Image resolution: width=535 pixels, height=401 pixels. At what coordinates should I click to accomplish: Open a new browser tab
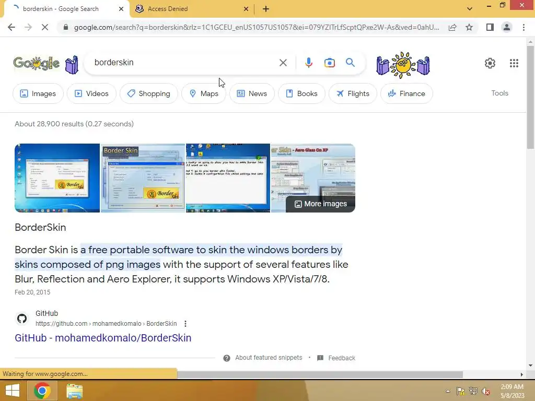tap(266, 9)
